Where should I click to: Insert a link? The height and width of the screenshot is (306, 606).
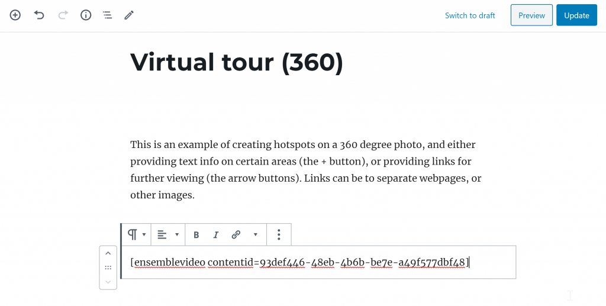236,234
